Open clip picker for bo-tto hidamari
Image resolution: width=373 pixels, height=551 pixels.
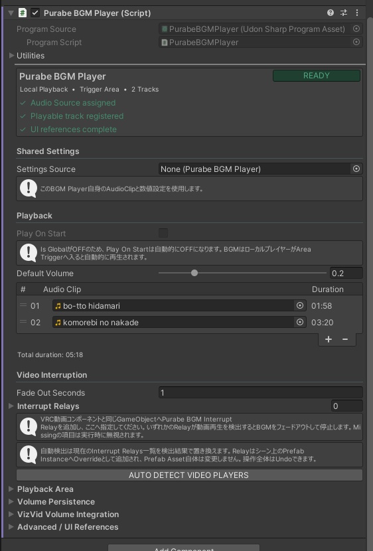(x=300, y=306)
